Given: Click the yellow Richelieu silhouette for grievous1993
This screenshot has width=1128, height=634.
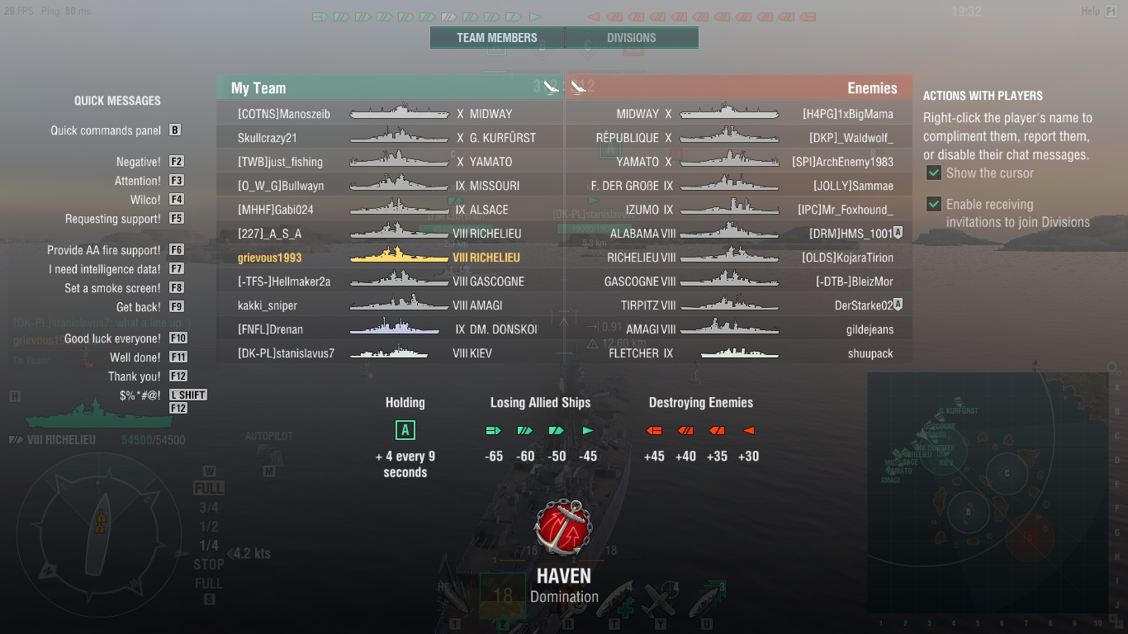Looking at the screenshot, I should 400,257.
